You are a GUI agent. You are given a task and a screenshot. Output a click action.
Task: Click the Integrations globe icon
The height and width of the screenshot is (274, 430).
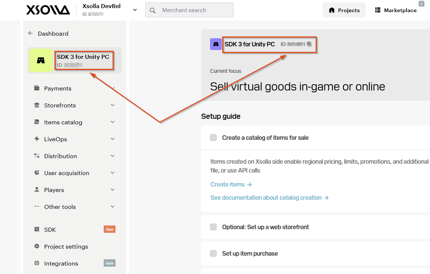pyautogui.click(x=37, y=263)
